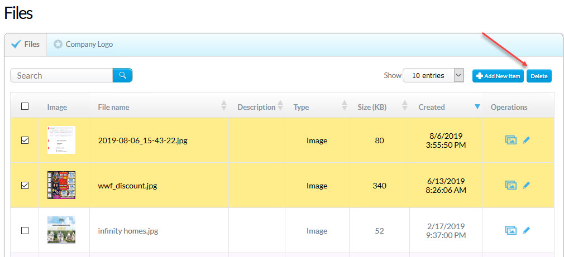This screenshot has height=257, width=564.
Task: Click created date 8/6/2019 3:55:50 PM
Action: pyautogui.click(x=446, y=140)
